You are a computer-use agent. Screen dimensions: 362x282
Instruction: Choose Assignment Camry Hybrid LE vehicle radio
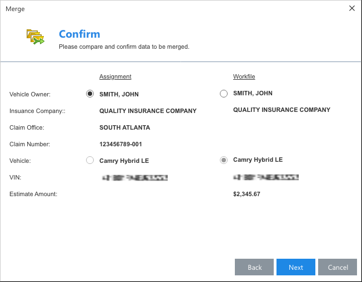coord(90,160)
